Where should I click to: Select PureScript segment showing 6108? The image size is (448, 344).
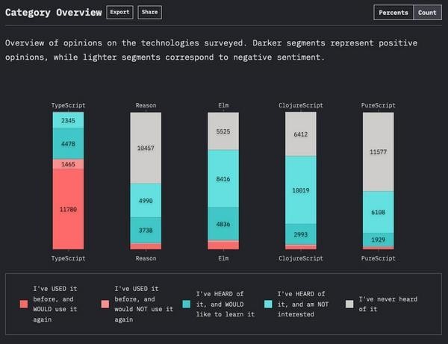pos(379,212)
